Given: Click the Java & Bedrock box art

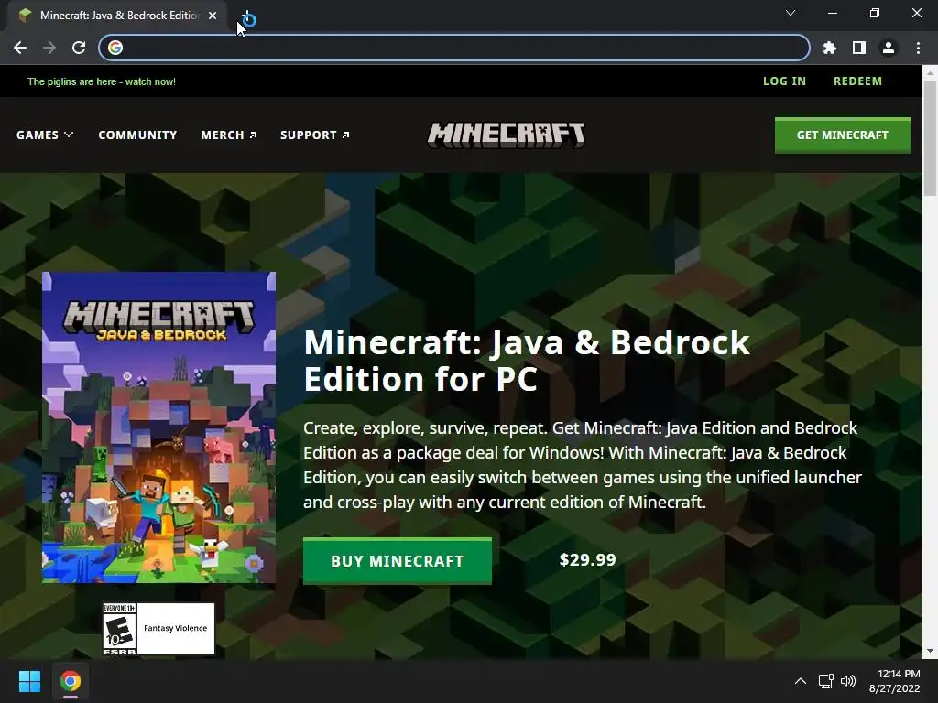Looking at the screenshot, I should (x=158, y=427).
